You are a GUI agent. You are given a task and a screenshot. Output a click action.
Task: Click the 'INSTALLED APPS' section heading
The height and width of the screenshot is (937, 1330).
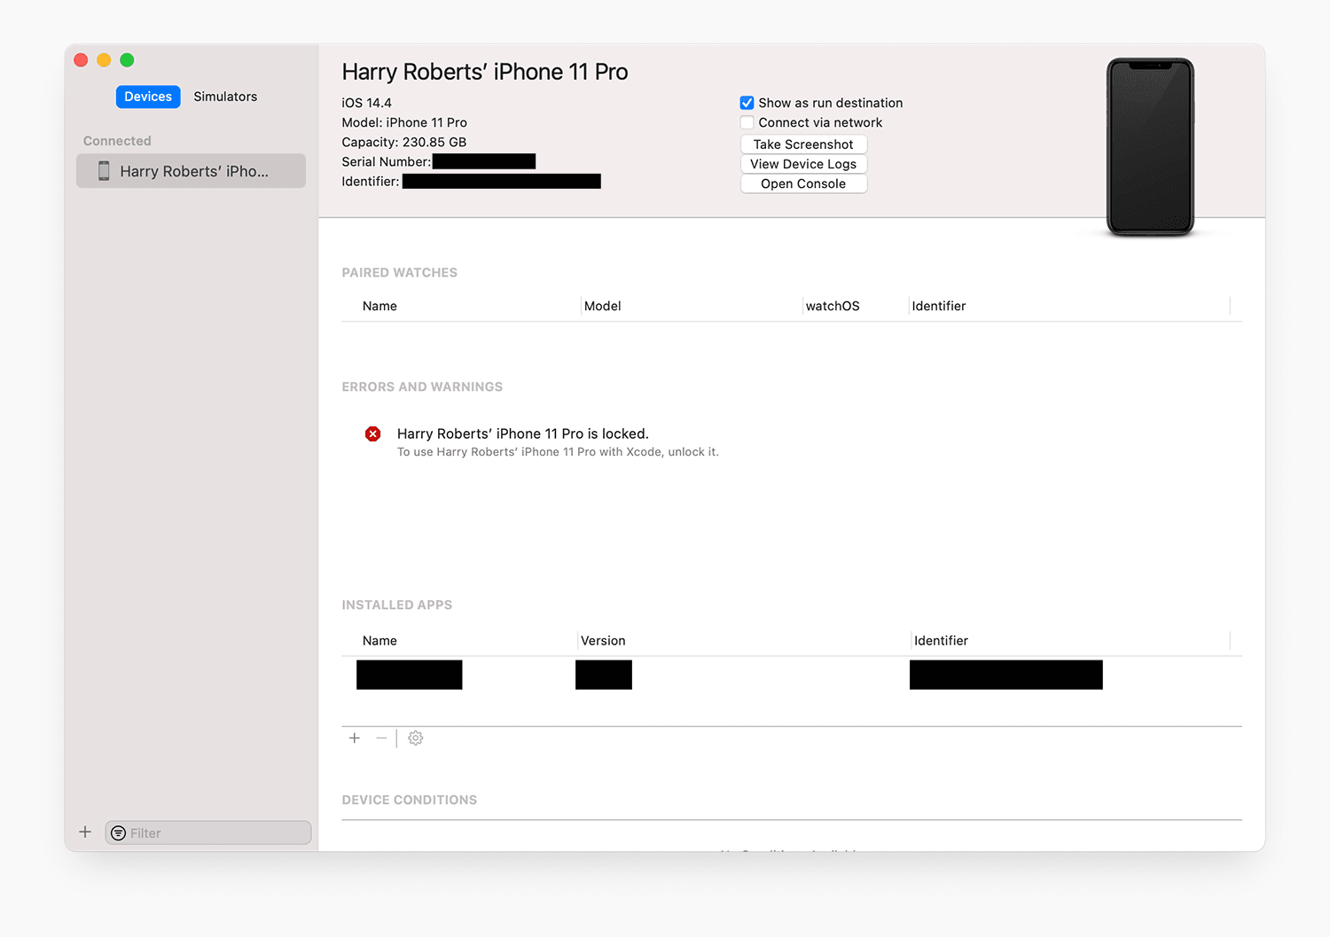pyautogui.click(x=397, y=605)
